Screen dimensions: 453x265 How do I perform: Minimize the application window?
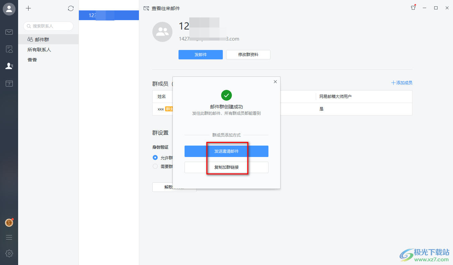tap(424, 8)
